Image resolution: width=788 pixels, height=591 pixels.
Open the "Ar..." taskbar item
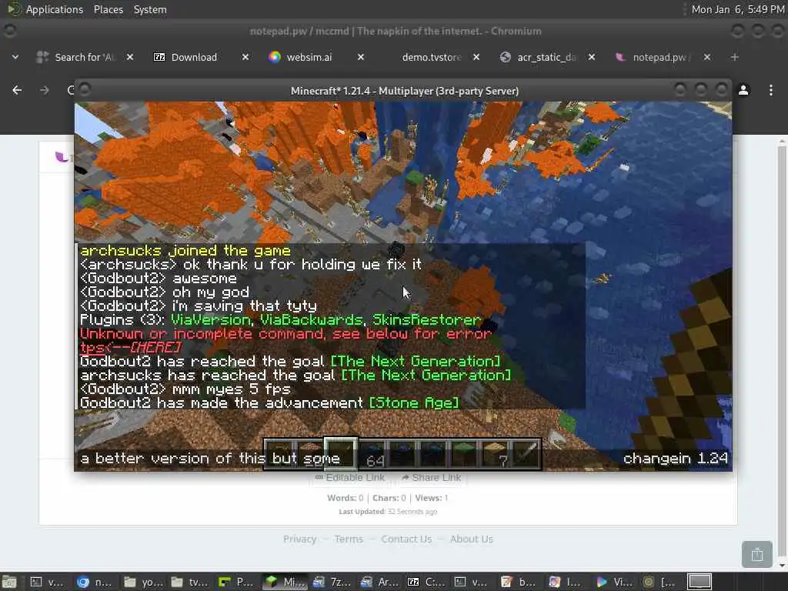pos(379,582)
